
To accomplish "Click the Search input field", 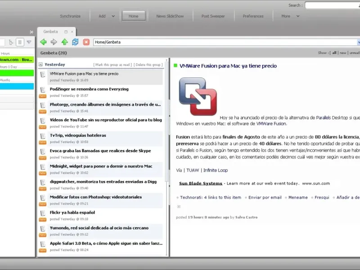I will click(x=333, y=5).
